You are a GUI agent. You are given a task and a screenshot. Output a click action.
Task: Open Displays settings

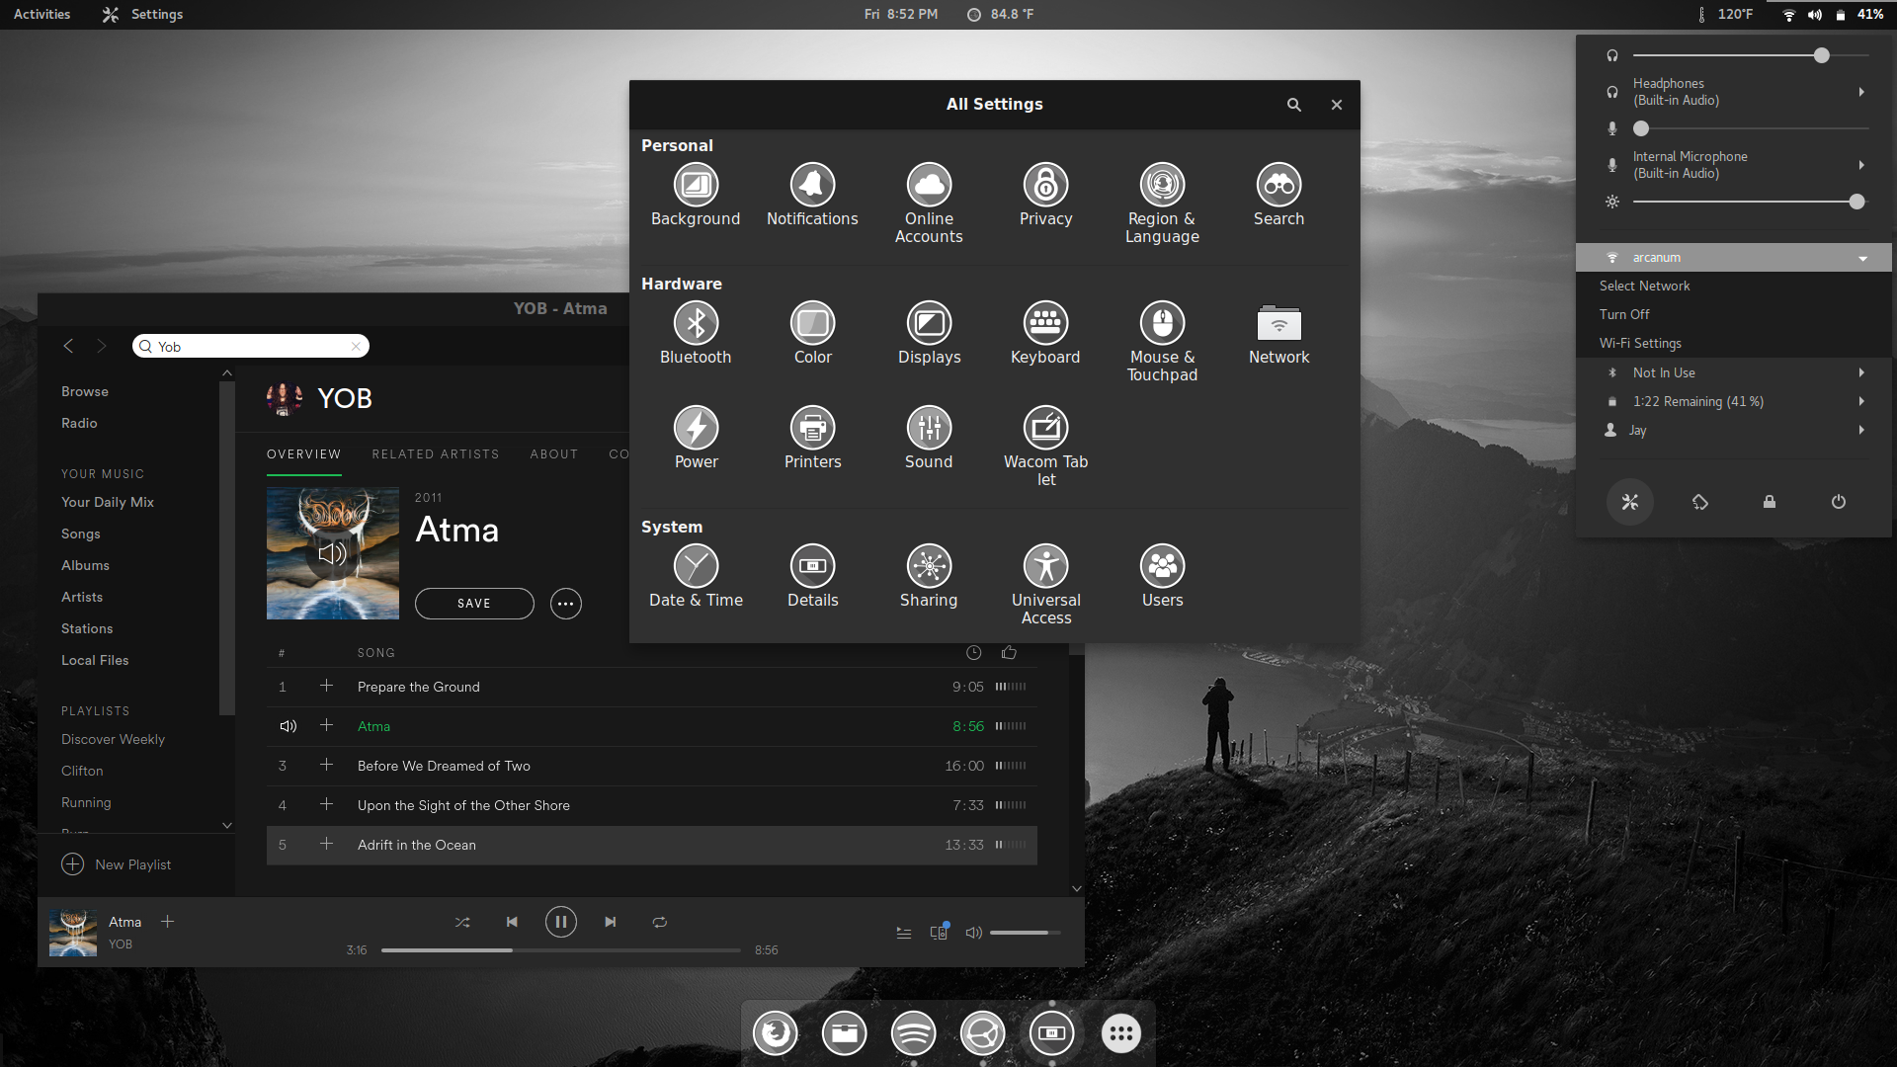[x=929, y=333]
